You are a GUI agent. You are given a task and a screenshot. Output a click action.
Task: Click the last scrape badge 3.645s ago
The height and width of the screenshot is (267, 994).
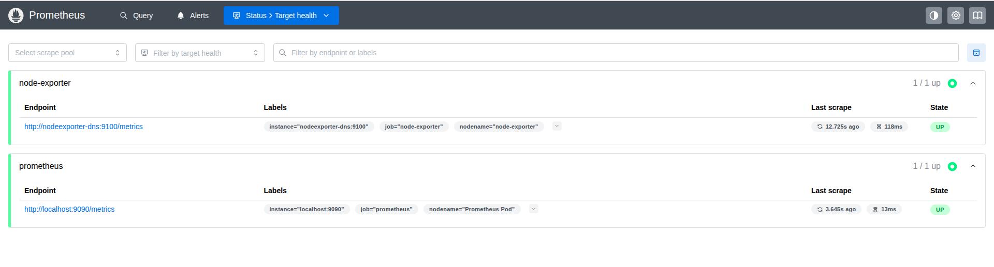coord(836,209)
